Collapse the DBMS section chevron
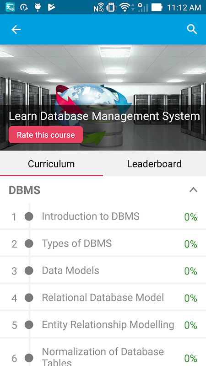 [193, 190]
